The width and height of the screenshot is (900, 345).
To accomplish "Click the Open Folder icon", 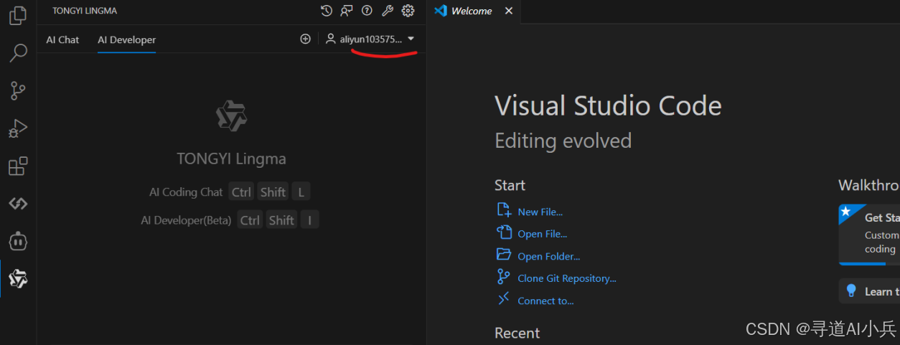I will 504,255.
